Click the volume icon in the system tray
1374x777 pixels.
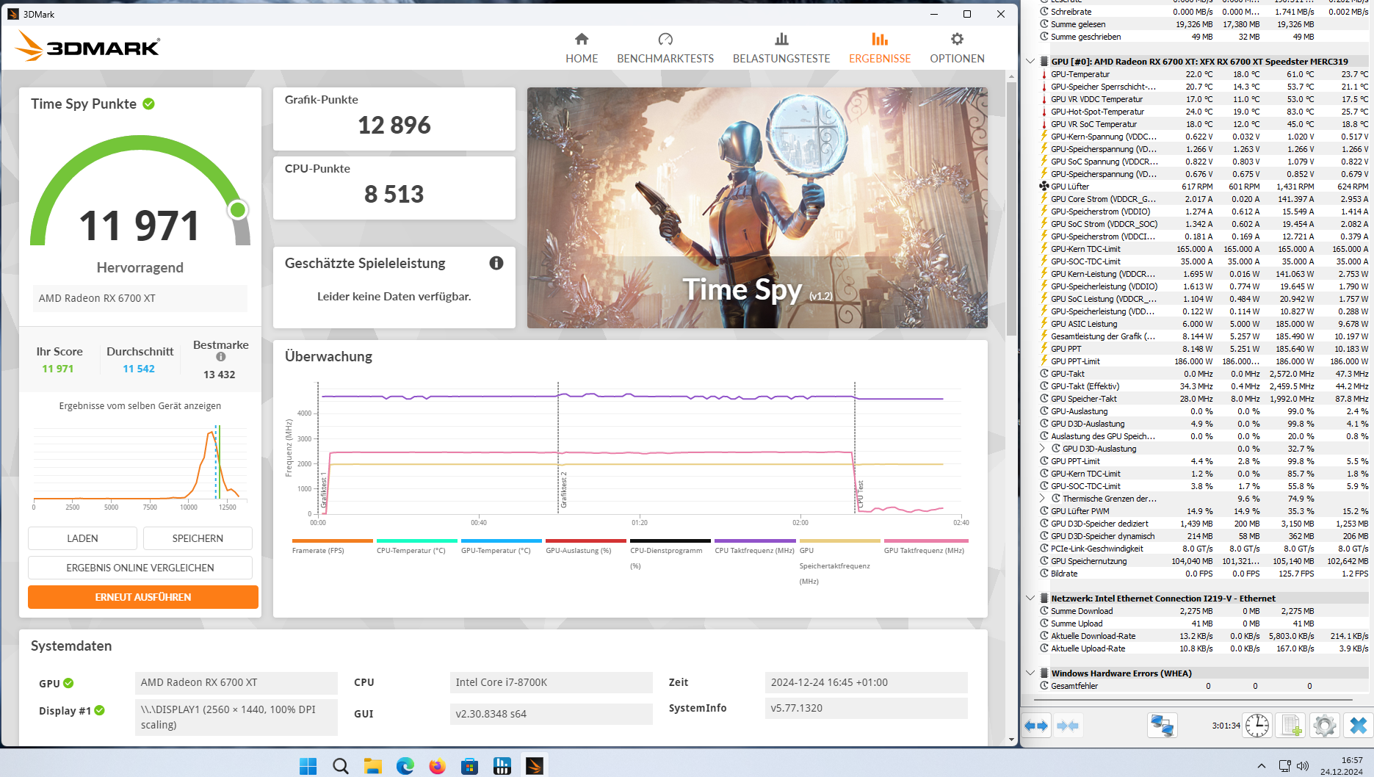coord(1303,766)
